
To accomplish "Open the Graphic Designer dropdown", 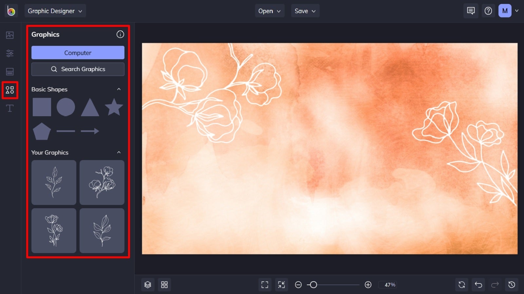I will (55, 11).
